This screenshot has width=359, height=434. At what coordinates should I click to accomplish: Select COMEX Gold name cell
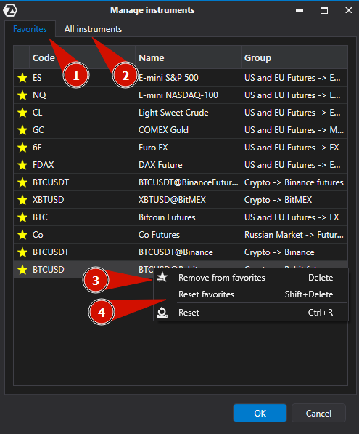click(188, 130)
